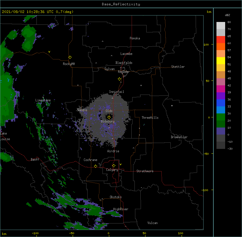Click the Drumheller city label
The height and width of the screenshot is (237, 242).
[179, 137]
